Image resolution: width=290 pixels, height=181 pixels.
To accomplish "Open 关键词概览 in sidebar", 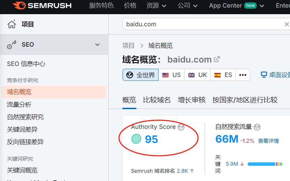I will click(22, 170).
